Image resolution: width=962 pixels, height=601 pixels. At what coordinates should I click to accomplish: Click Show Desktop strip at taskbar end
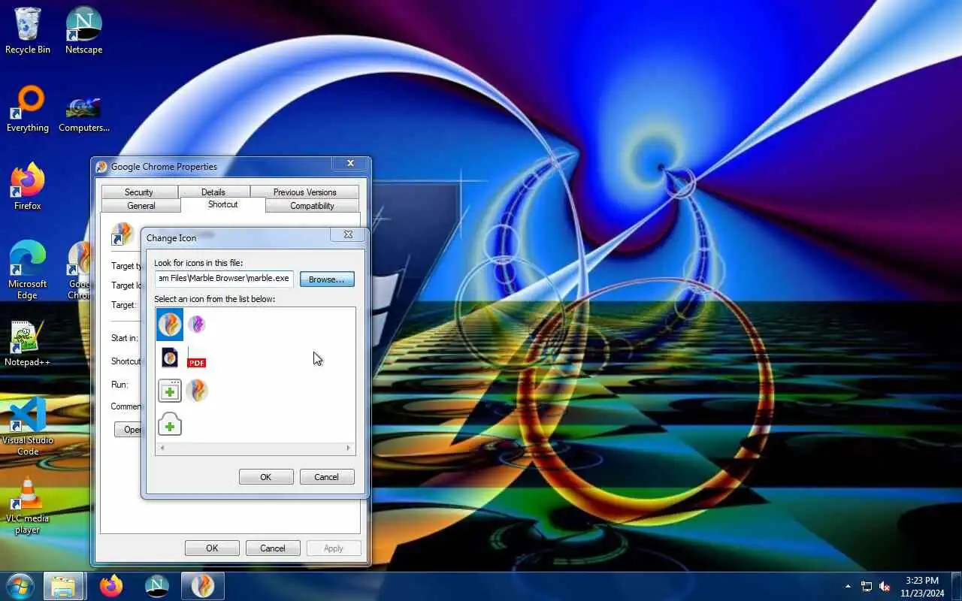coord(956,587)
